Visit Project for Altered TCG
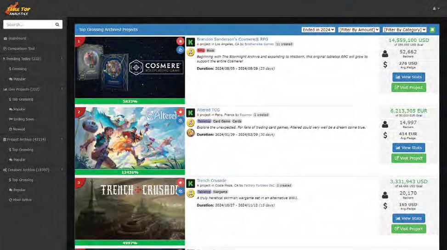 click(x=408, y=158)
